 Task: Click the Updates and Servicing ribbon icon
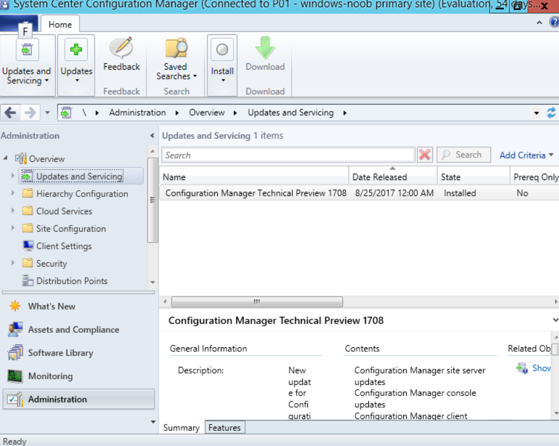click(x=27, y=50)
